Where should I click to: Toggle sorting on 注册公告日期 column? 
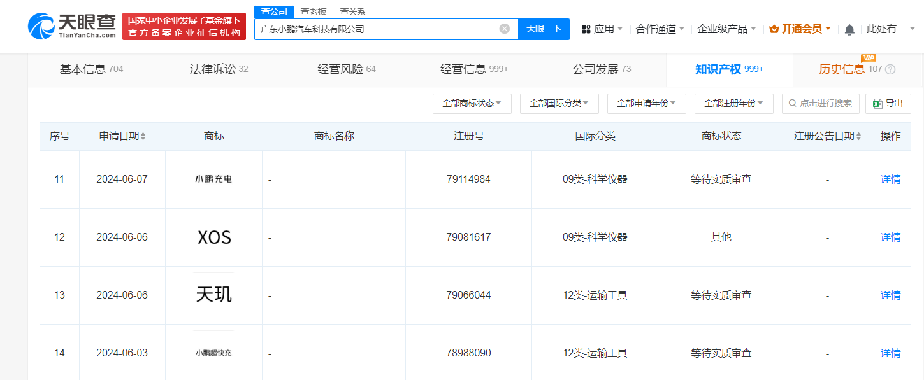(x=857, y=136)
